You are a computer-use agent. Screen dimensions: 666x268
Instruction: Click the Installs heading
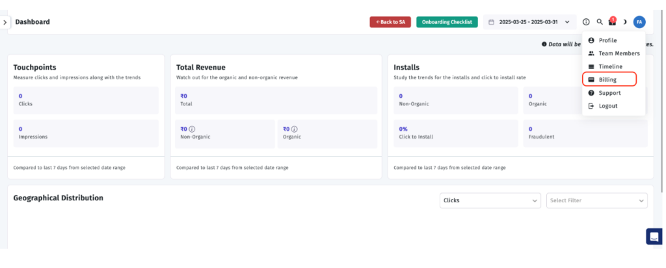[406, 68]
